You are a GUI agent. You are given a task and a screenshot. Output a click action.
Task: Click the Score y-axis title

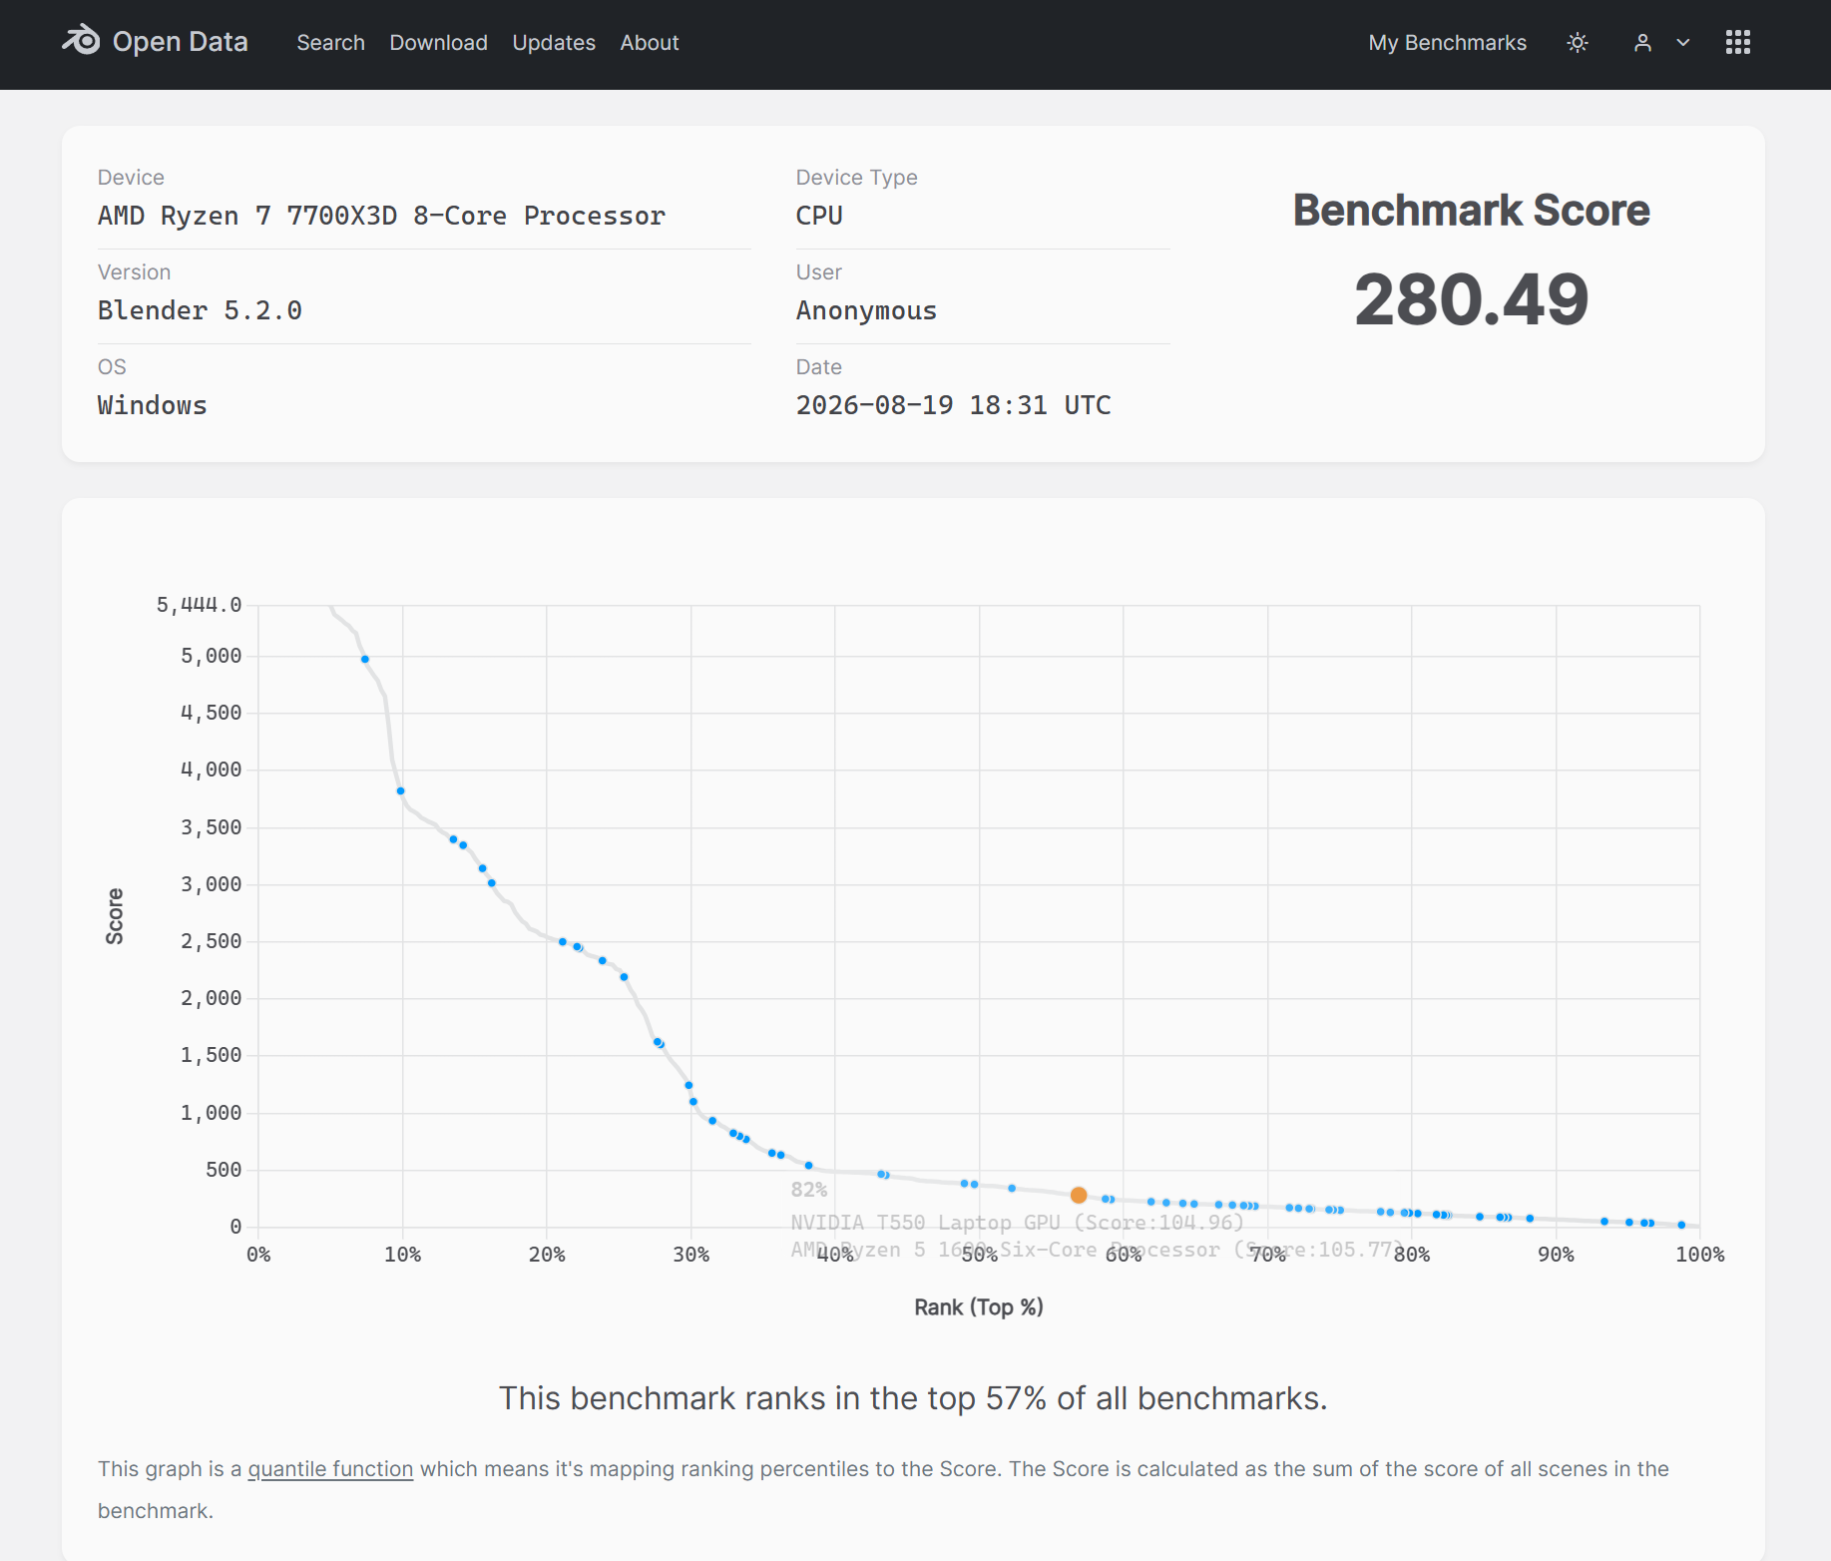pos(115,916)
